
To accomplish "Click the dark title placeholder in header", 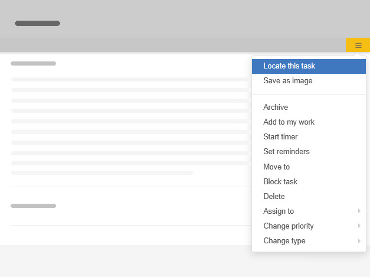I will (38, 24).
